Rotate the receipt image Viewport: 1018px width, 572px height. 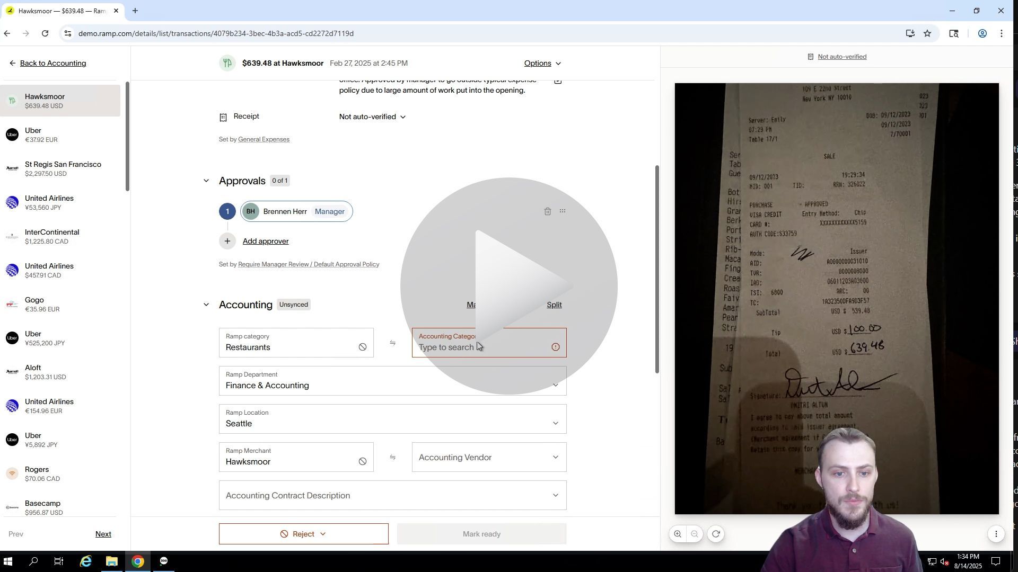(x=716, y=534)
